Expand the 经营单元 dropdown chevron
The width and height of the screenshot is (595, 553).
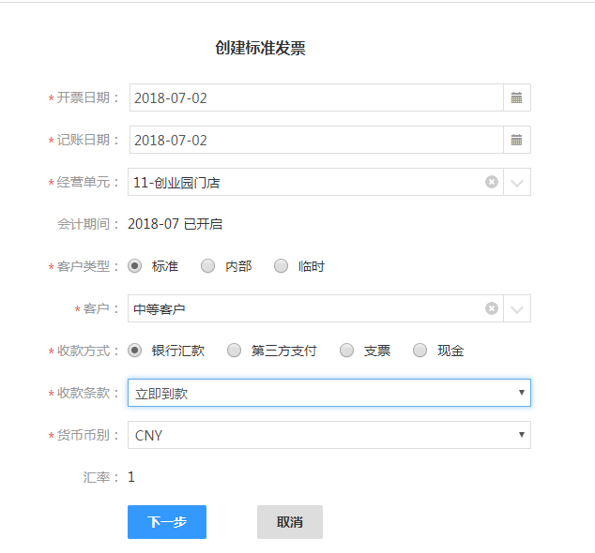pos(517,183)
